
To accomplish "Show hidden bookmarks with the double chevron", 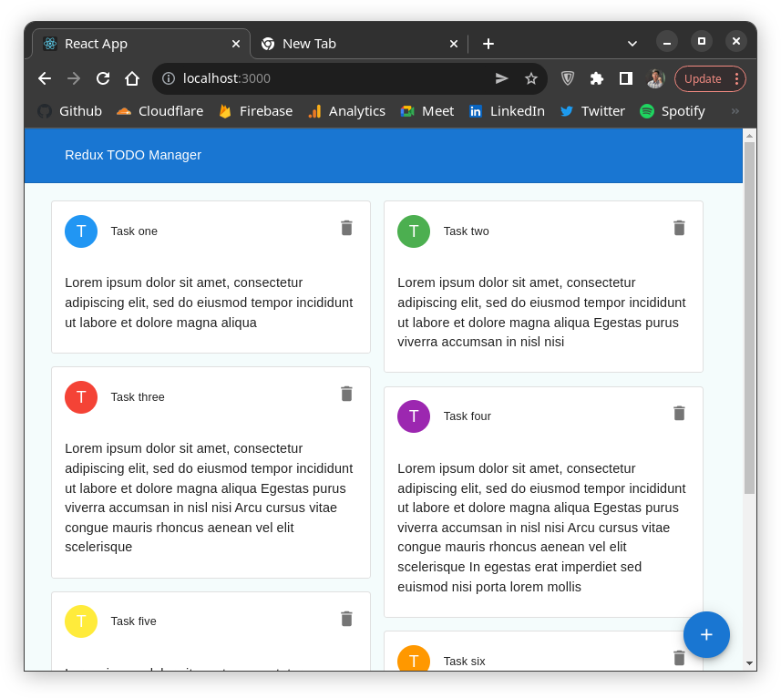I will (735, 111).
